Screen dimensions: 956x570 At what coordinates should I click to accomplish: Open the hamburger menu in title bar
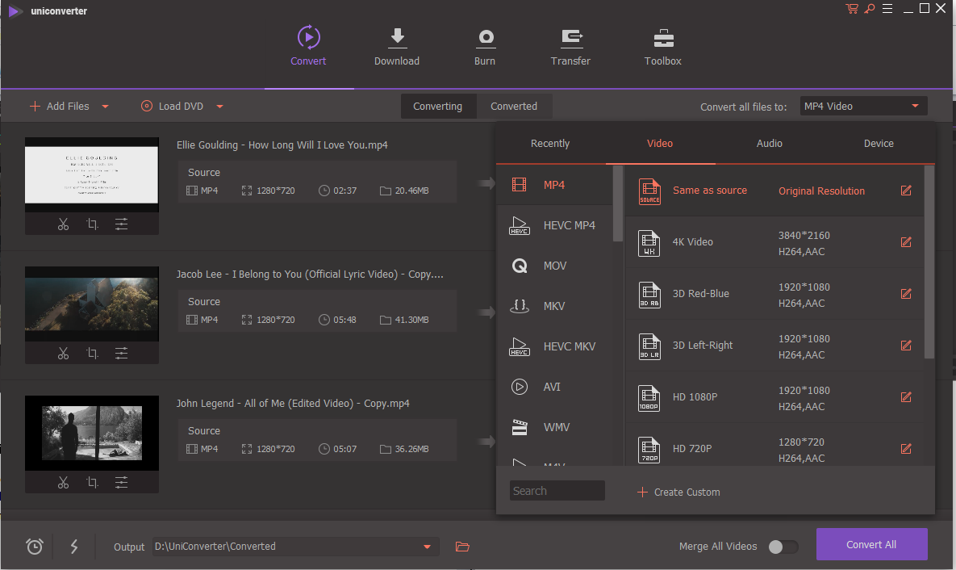(887, 9)
